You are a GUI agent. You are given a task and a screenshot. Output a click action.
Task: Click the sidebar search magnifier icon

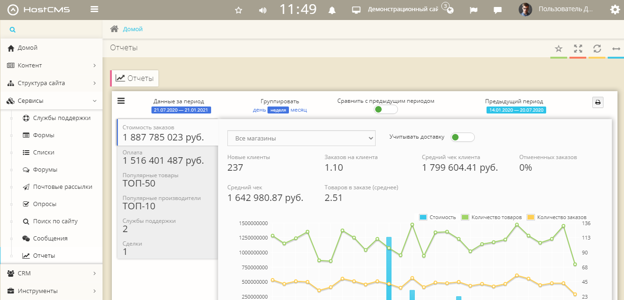click(x=13, y=30)
